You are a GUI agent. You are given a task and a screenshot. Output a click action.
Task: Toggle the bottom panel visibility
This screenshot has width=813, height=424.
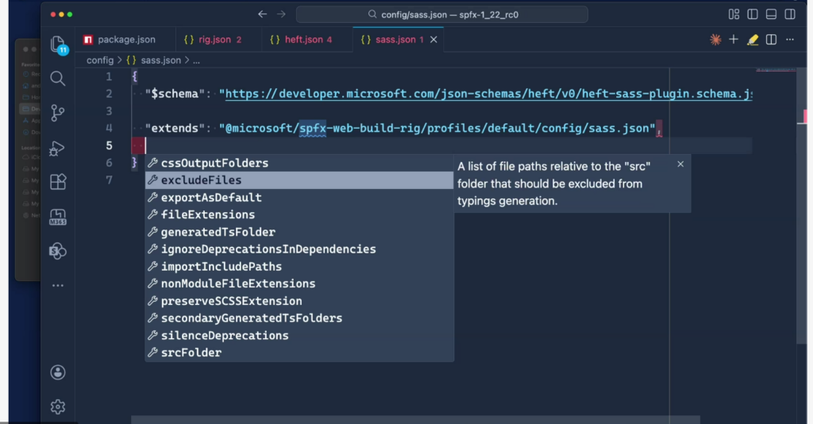pos(770,14)
